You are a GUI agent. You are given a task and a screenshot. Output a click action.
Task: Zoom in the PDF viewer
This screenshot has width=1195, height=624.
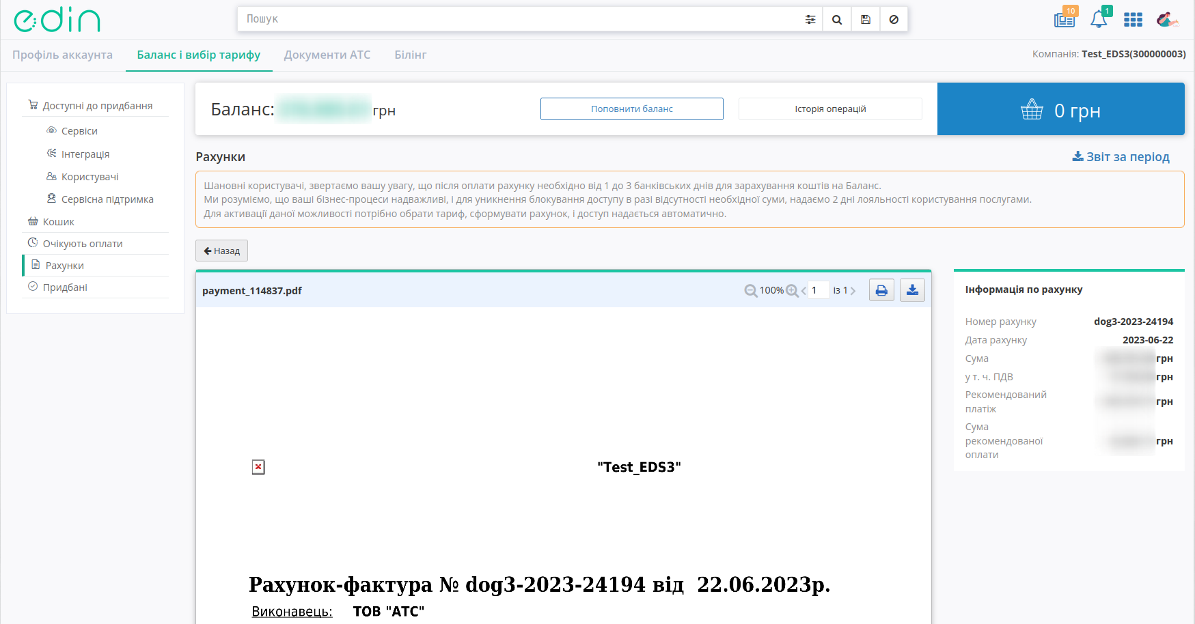tap(792, 291)
